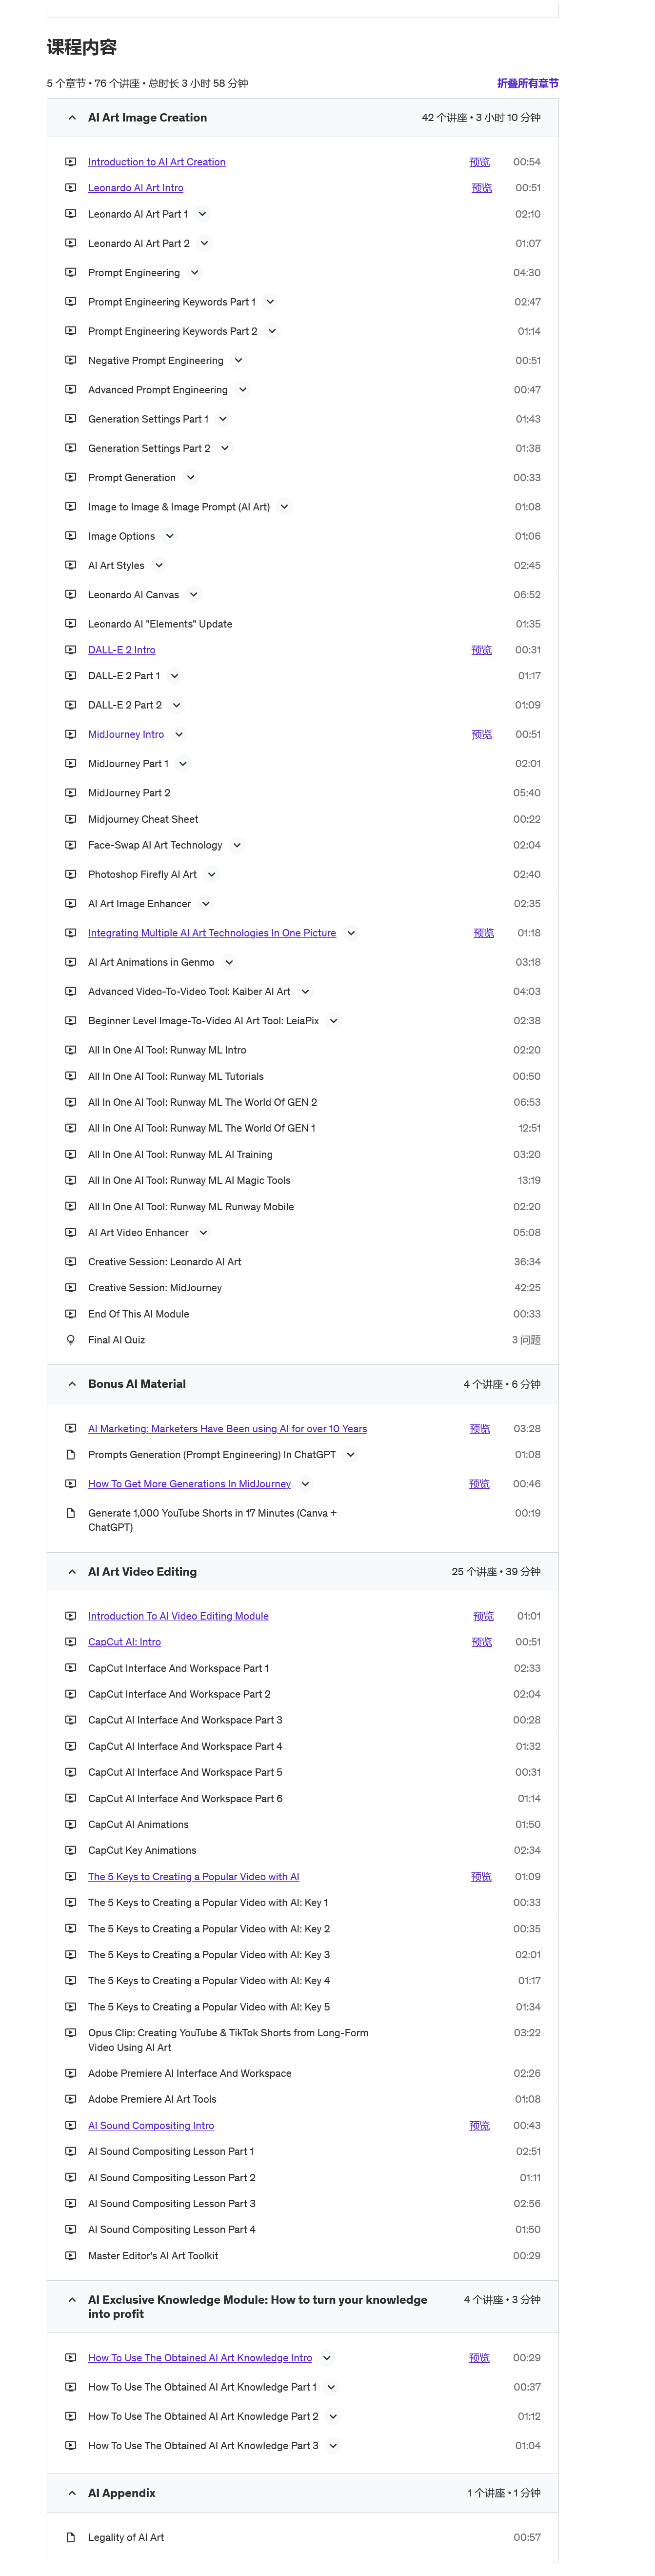Click the video icon beside Opus Clip lecture
Screen dimensions: 655x2576
point(71,2032)
